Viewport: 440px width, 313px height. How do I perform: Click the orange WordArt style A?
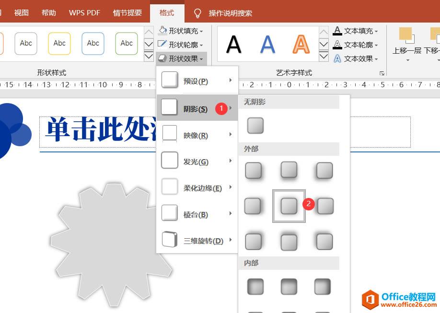coord(301,44)
